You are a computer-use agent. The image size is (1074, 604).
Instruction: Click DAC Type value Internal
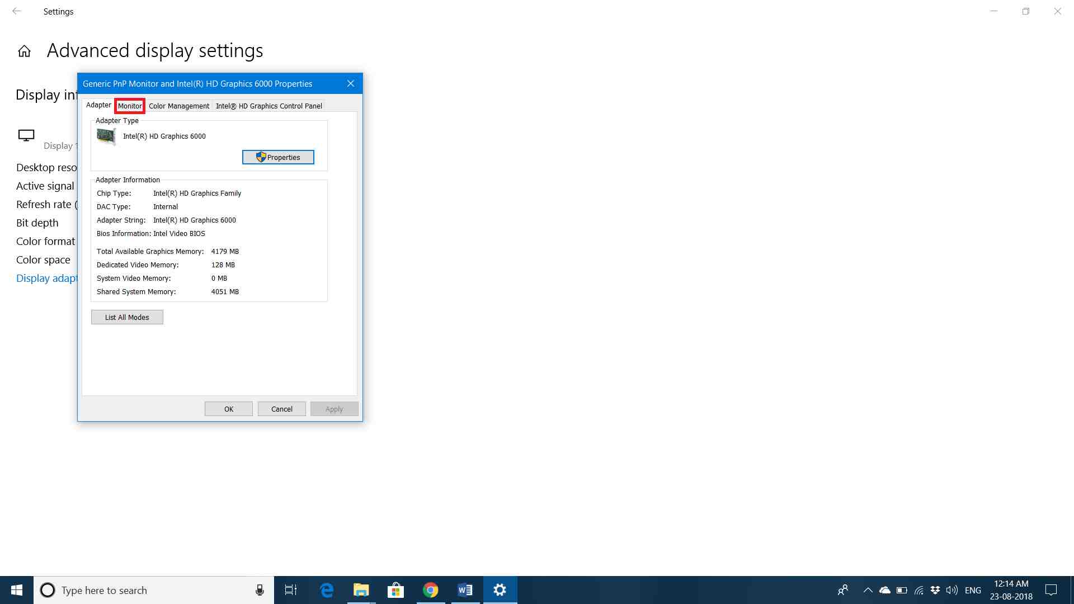[166, 206]
